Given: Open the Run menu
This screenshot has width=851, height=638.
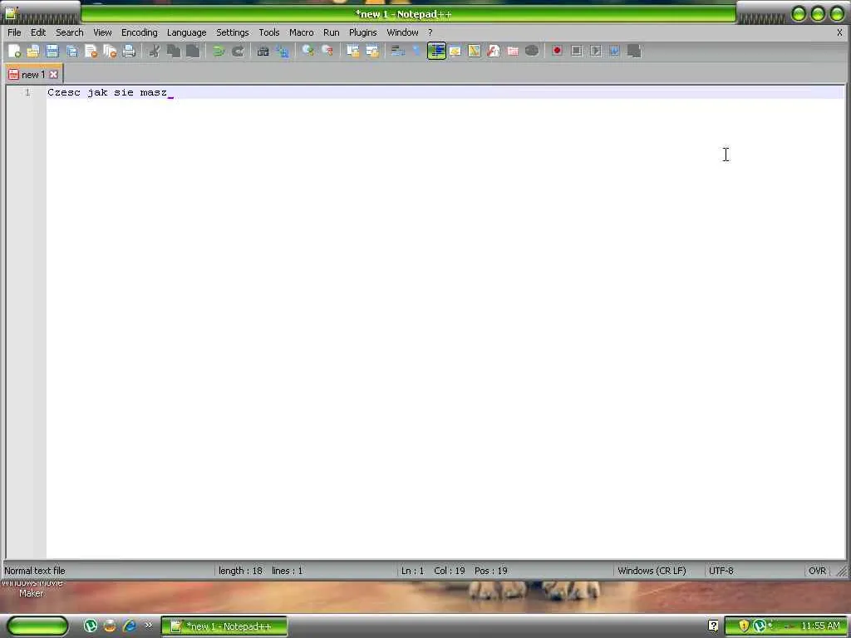Looking at the screenshot, I should pos(331,32).
